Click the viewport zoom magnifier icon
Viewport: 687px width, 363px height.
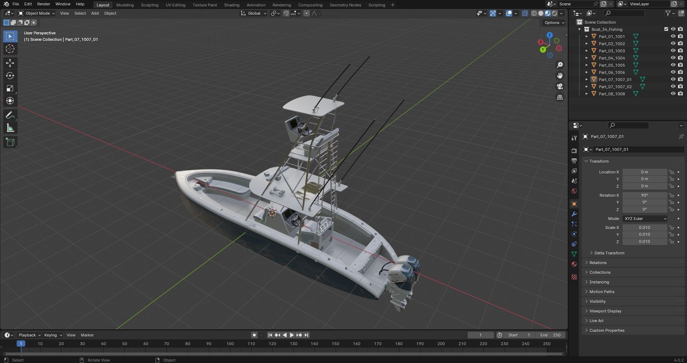tap(559, 65)
